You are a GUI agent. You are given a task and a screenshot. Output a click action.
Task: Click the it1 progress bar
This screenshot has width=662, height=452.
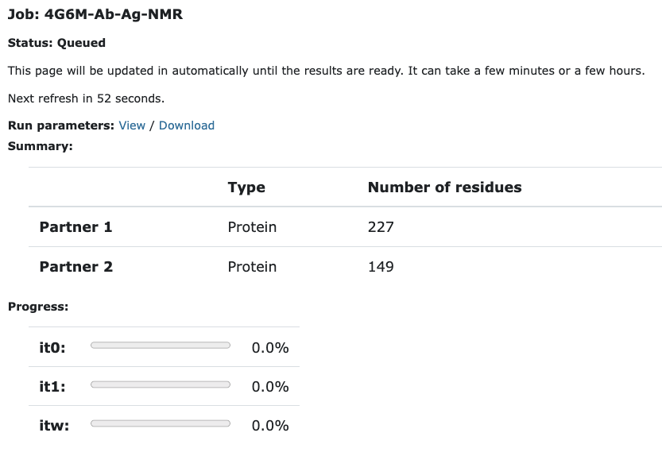click(161, 384)
